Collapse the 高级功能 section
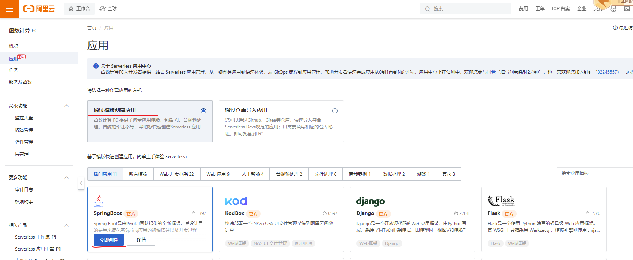The image size is (633, 260). pyautogui.click(x=67, y=106)
